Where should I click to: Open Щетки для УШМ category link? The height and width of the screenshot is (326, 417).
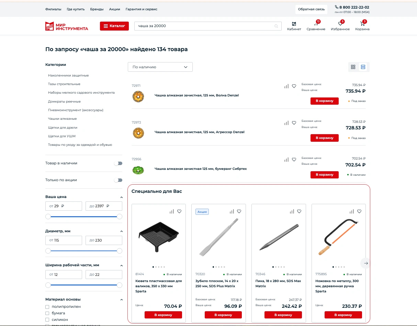coord(62,136)
